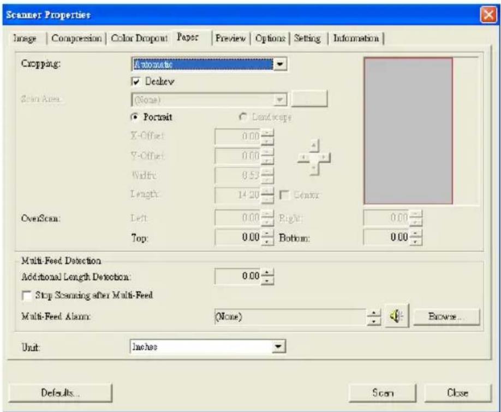Increase the OverScan Top value
The image size is (501, 412).
[x=267, y=234]
